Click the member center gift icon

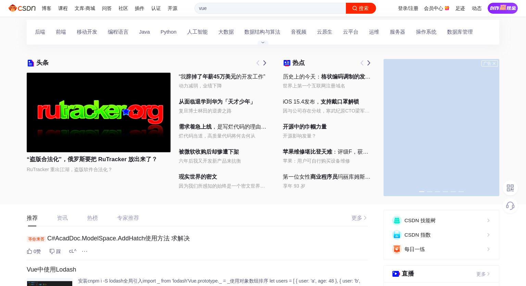447,8
